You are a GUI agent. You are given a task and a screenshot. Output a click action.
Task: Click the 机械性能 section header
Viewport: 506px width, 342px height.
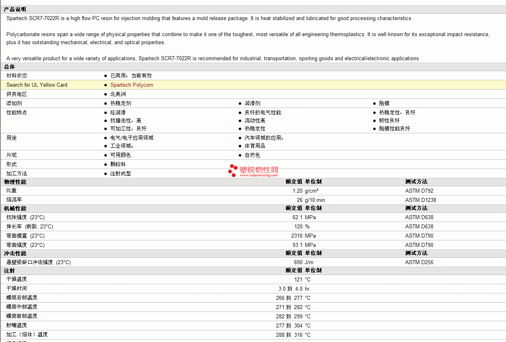coord(15,208)
